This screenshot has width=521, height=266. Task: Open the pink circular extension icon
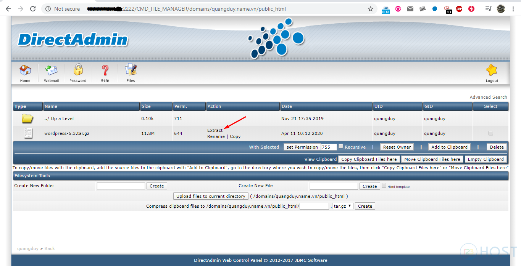398,9
